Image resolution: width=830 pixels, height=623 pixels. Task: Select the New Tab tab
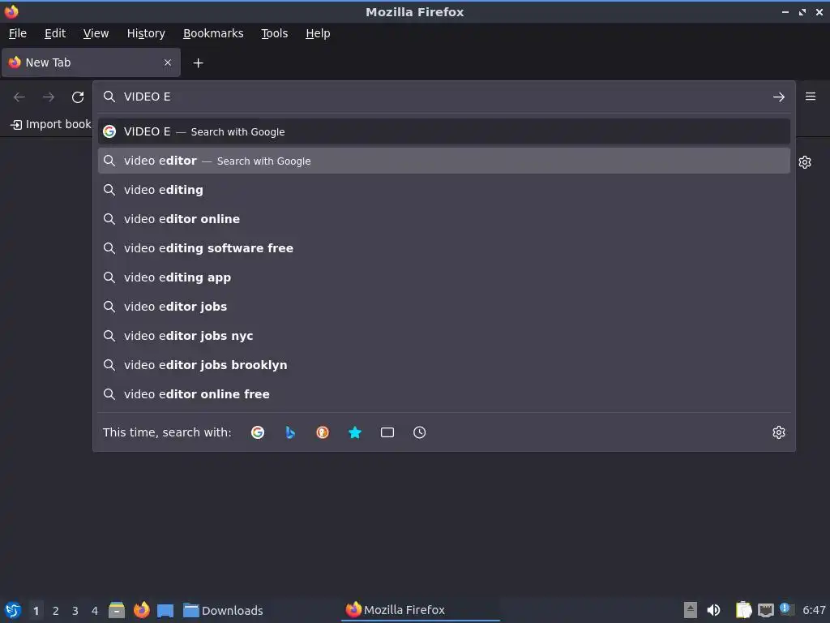pos(91,62)
